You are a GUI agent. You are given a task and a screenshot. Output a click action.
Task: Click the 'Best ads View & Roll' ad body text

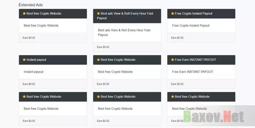(x=124, y=32)
